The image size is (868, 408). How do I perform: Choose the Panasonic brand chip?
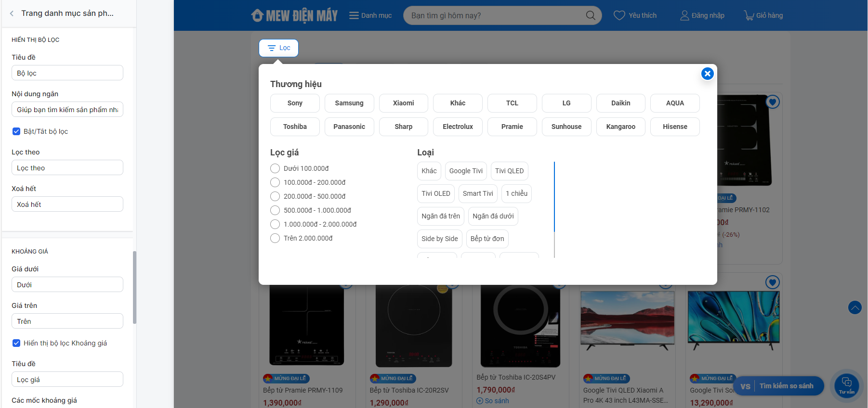[349, 127]
